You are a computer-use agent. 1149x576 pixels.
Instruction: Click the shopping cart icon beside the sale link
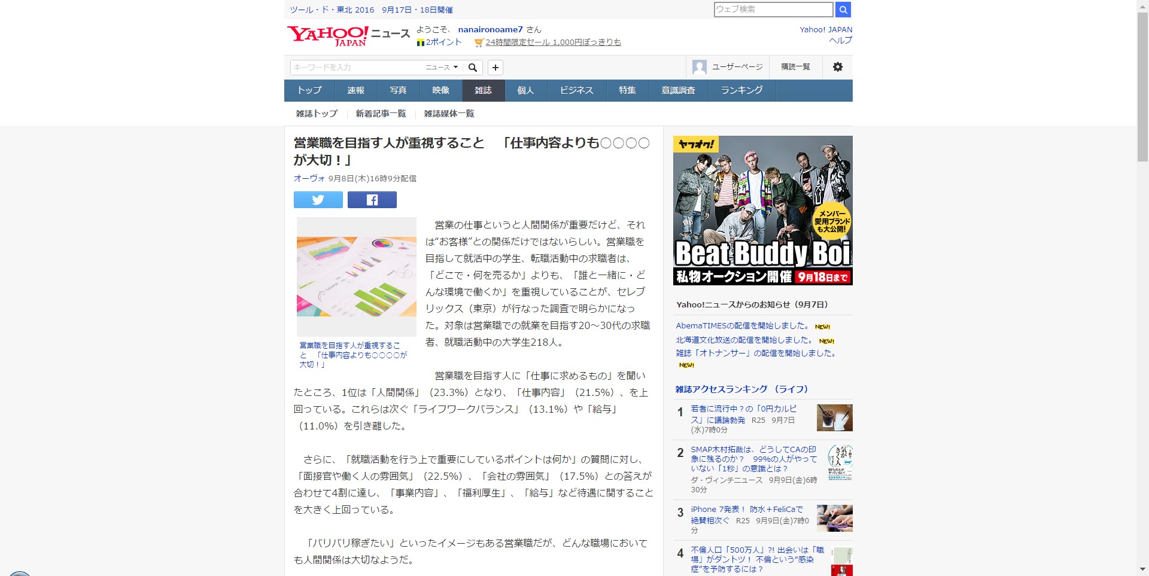[x=479, y=42]
